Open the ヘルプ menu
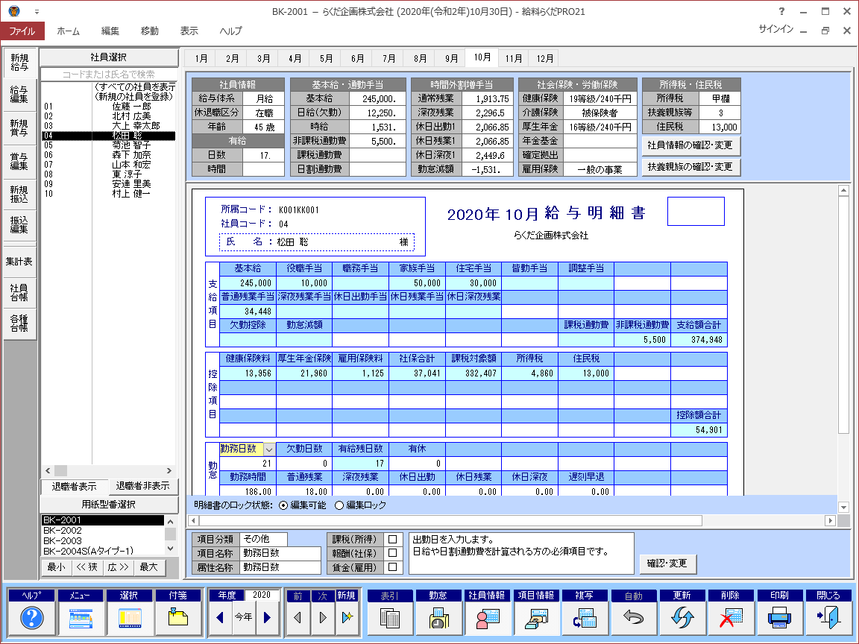The height and width of the screenshot is (644, 859). click(x=230, y=31)
